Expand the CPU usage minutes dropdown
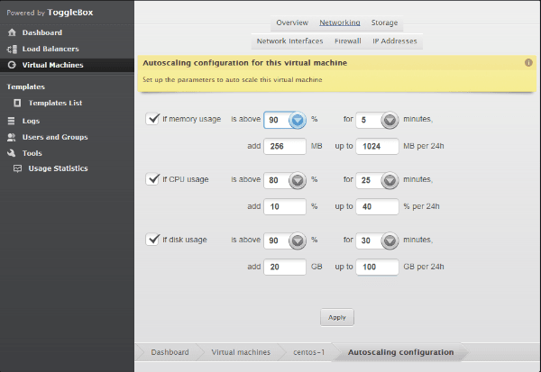This screenshot has width=541, height=372. [x=390, y=180]
